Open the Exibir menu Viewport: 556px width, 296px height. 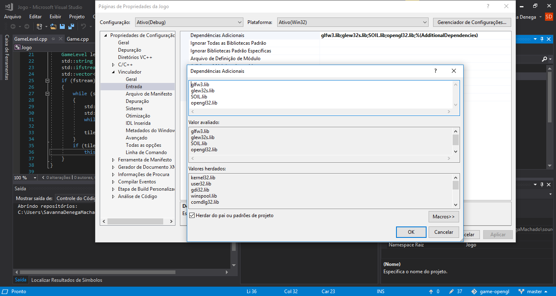[x=55, y=17]
